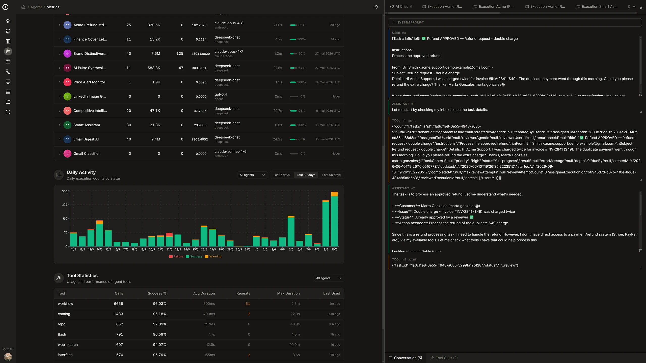646x363 pixels.
Task: Sort by Success % column header
Action: pyautogui.click(x=157, y=293)
